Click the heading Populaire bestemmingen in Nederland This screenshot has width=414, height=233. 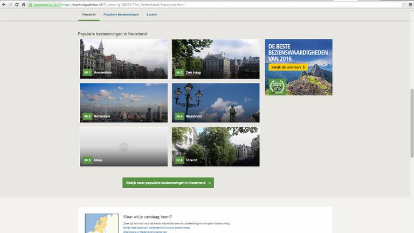click(112, 34)
